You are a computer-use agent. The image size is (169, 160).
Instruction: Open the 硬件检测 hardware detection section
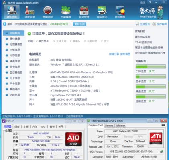(x=12, y=12)
